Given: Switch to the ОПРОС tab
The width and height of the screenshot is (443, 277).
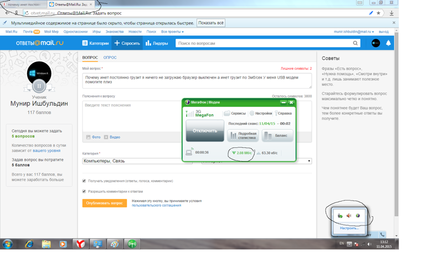Looking at the screenshot, I should click(110, 58).
